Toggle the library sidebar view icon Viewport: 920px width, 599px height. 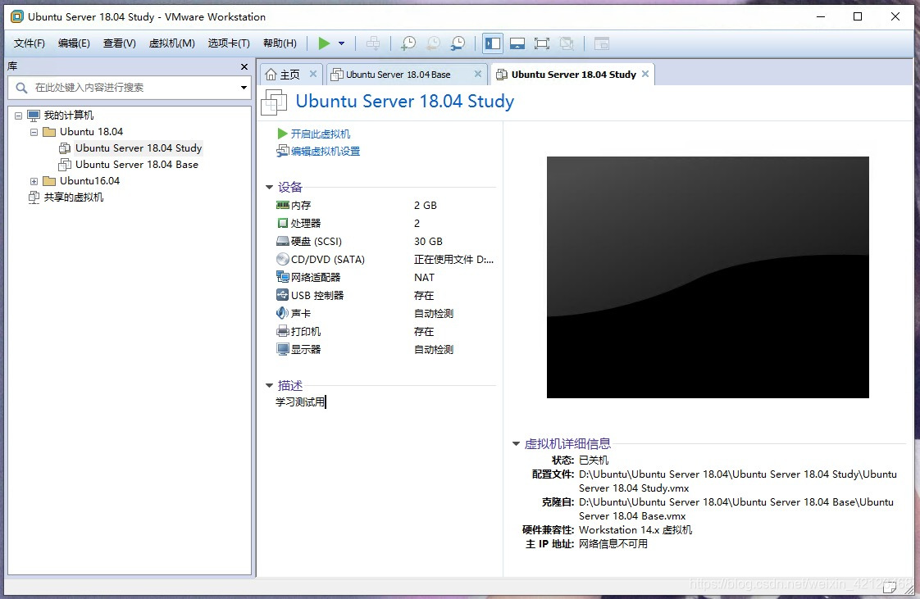(492, 43)
